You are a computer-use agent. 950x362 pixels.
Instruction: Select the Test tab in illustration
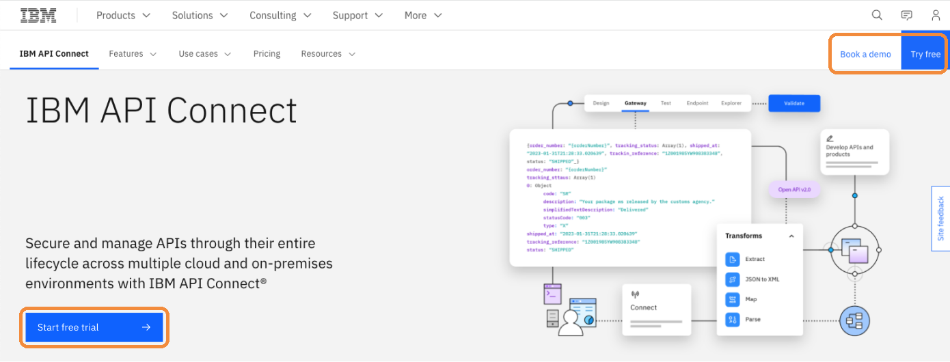tap(666, 103)
